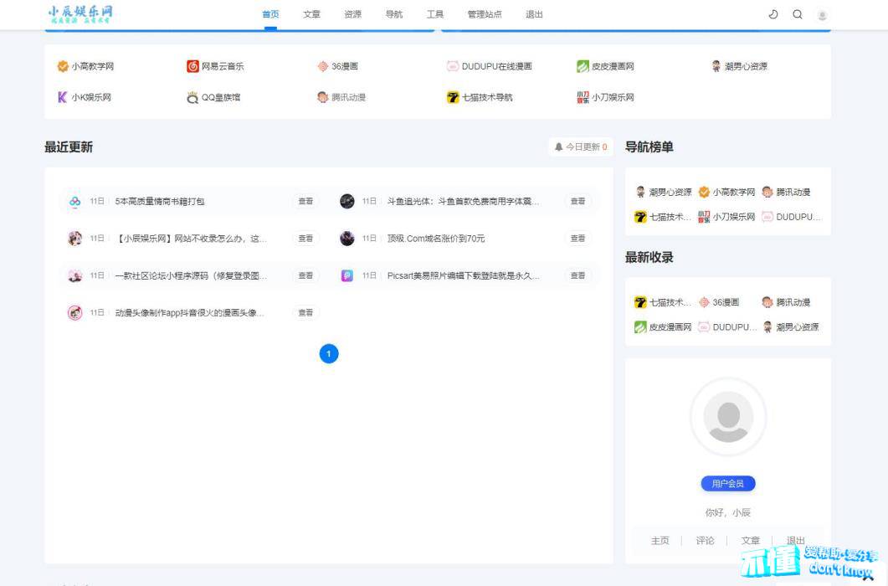Go to page 1 in pagination
The image size is (888, 586).
tap(329, 354)
